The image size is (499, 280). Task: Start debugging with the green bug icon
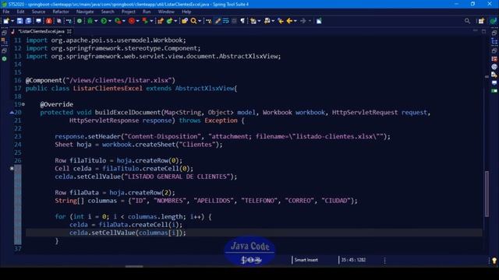90,21
